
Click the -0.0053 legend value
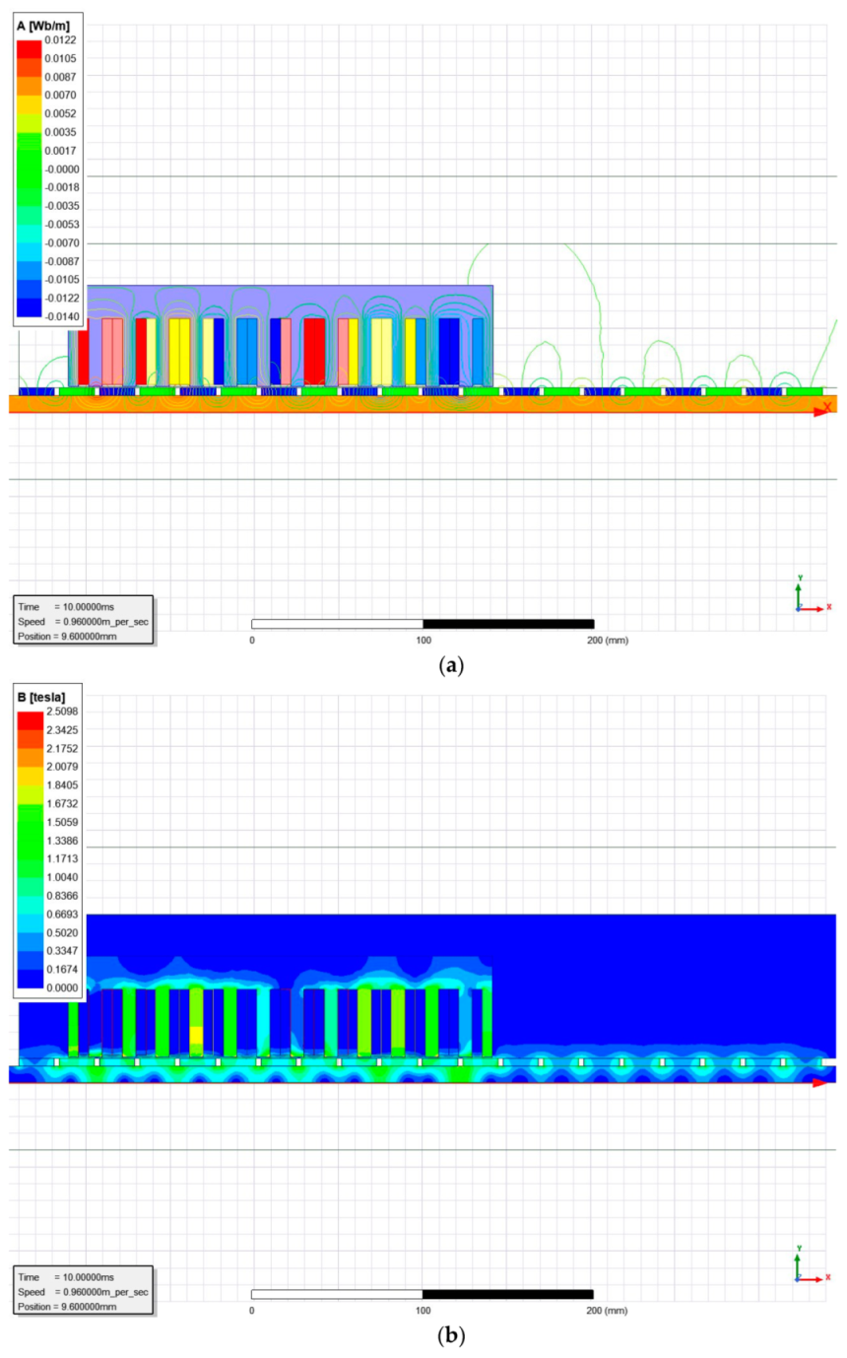click(x=61, y=225)
